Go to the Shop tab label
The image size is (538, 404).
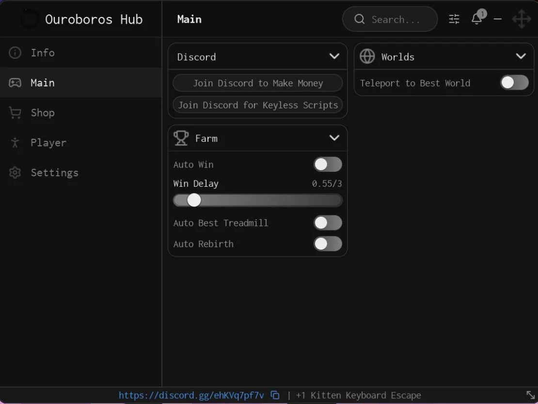(x=43, y=113)
